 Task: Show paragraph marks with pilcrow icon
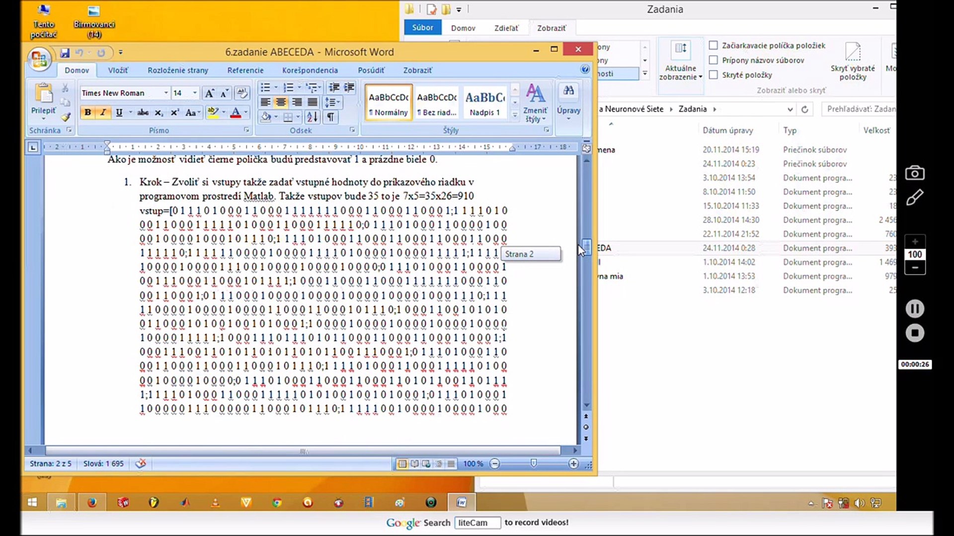pyautogui.click(x=330, y=117)
